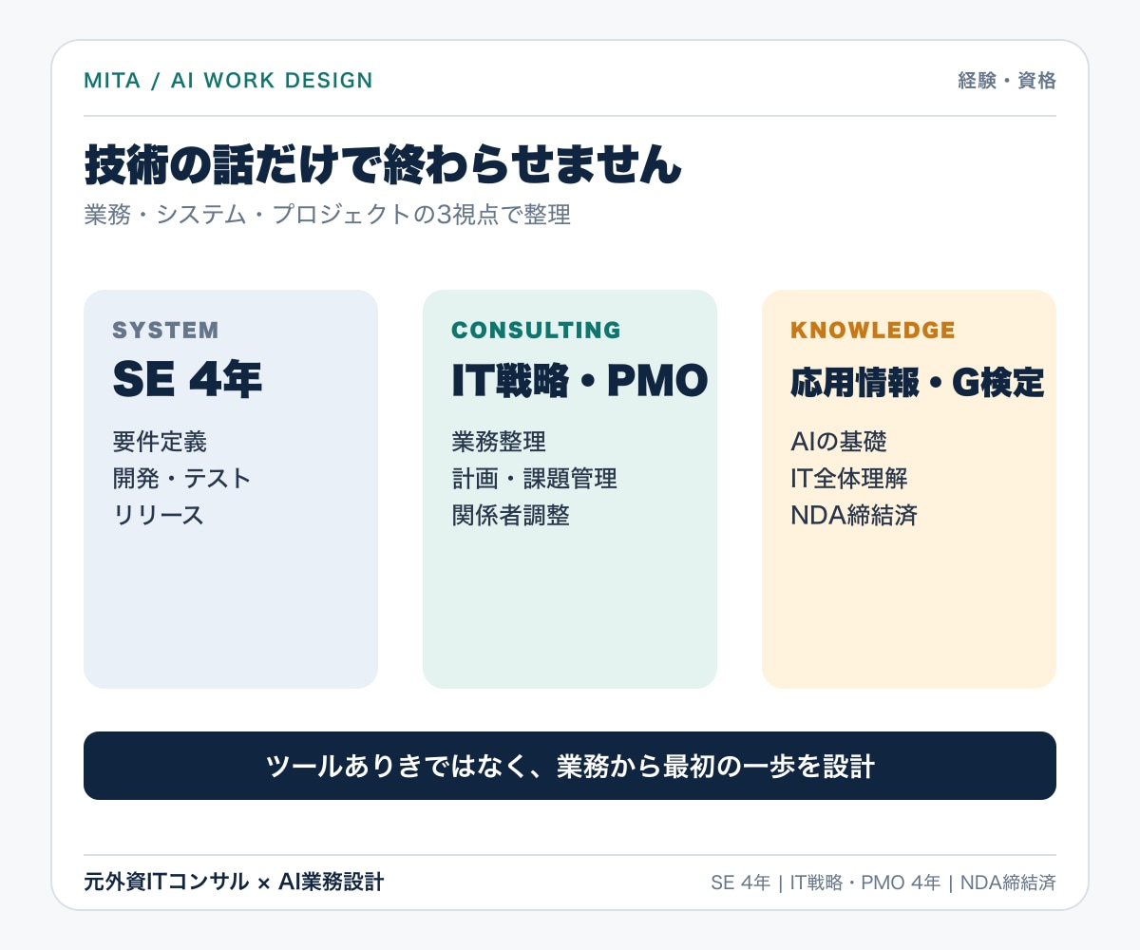The width and height of the screenshot is (1140, 950).
Task: Click AIの基礎 in the KNOWLEDGE card
Action: click(x=838, y=442)
